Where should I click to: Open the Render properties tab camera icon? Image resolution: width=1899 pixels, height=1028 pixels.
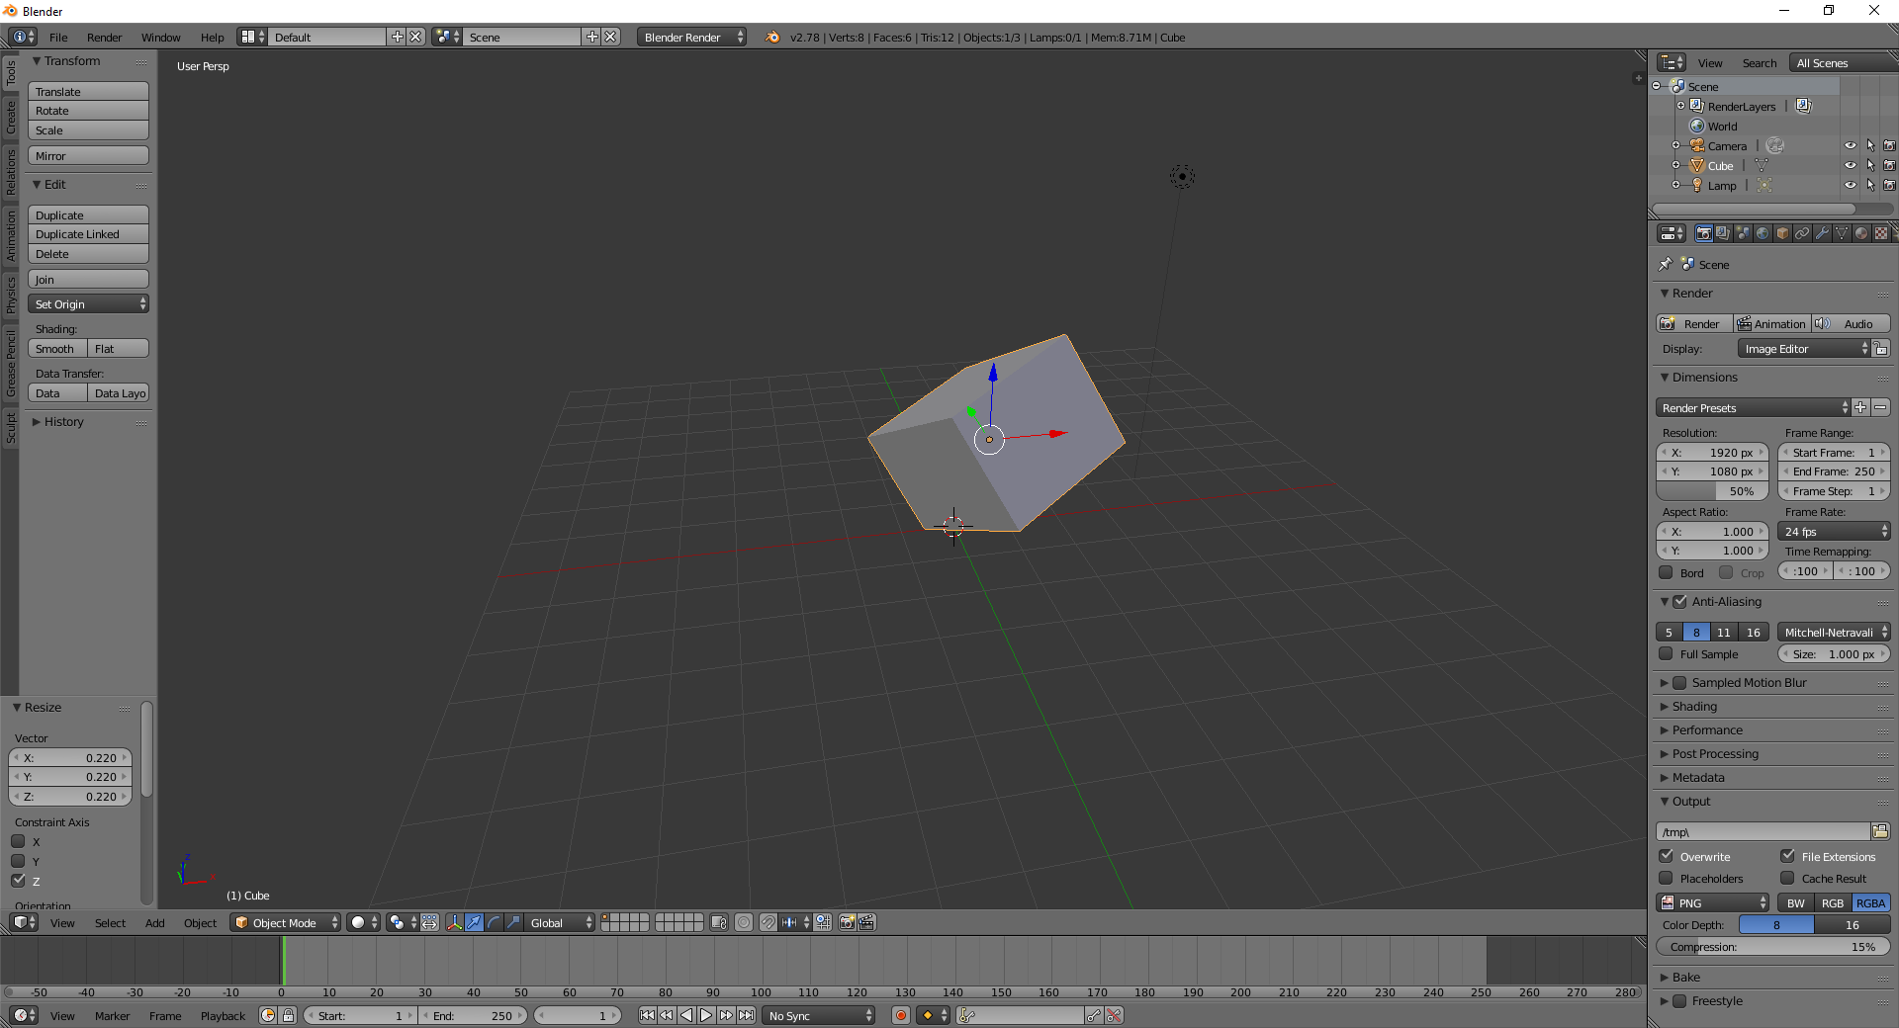pos(1703,233)
